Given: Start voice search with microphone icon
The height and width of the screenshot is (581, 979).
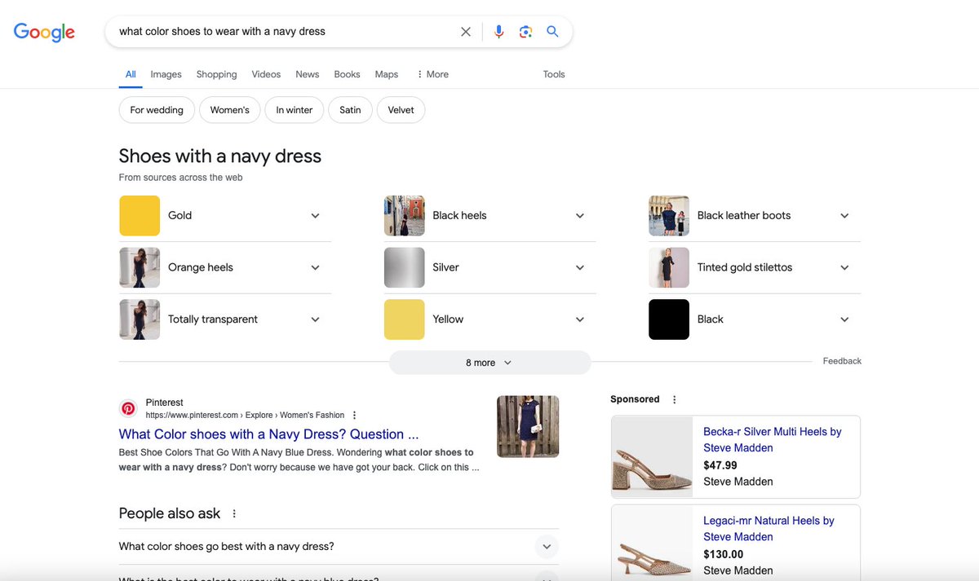Looking at the screenshot, I should tap(499, 32).
